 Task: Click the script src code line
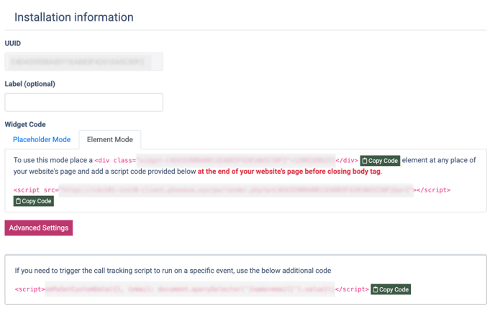[x=232, y=190]
